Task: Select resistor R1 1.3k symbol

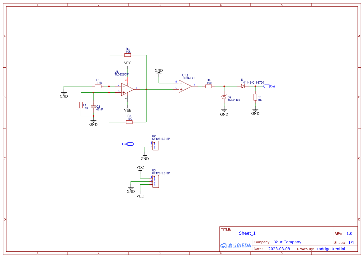Action: [98, 86]
